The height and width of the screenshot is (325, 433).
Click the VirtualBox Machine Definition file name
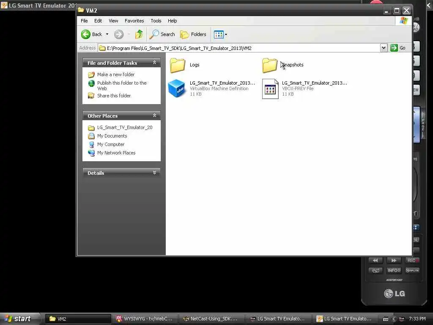click(222, 83)
